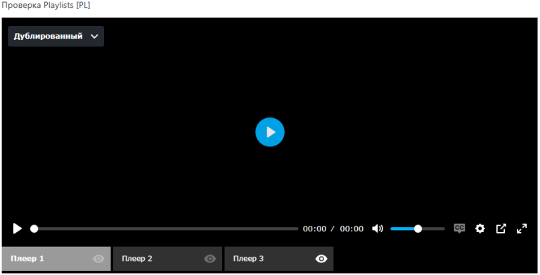Switch to the Плеер 2 tab
Screen dimensions: 540x275
[168, 258]
